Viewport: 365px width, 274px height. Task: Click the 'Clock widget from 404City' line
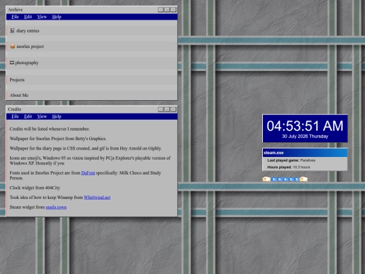(x=35, y=187)
